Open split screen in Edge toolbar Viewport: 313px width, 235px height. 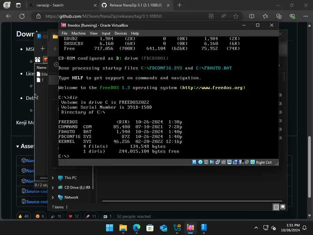point(252,16)
